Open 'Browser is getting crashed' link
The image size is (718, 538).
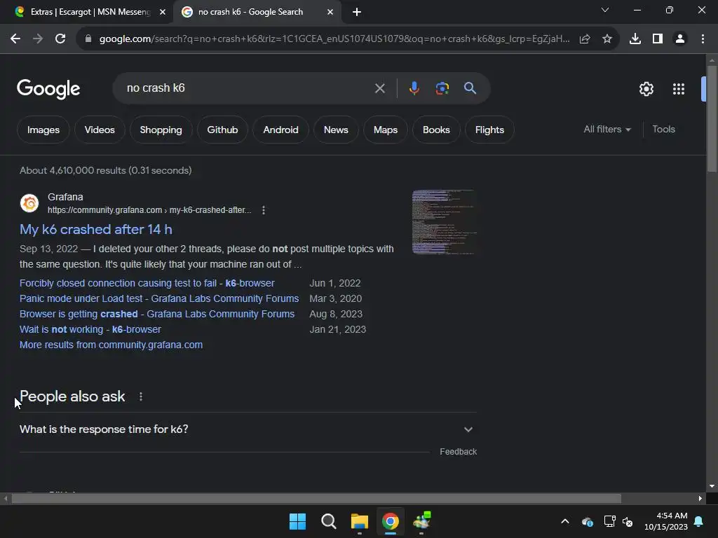[x=157, y=315]
